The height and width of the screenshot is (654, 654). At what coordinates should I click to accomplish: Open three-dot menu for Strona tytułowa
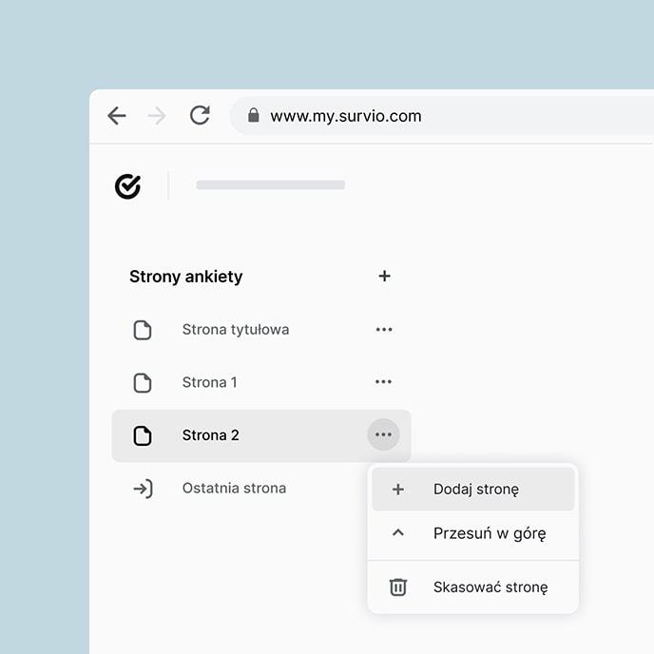pyautogui.click(x=383, y=330)
